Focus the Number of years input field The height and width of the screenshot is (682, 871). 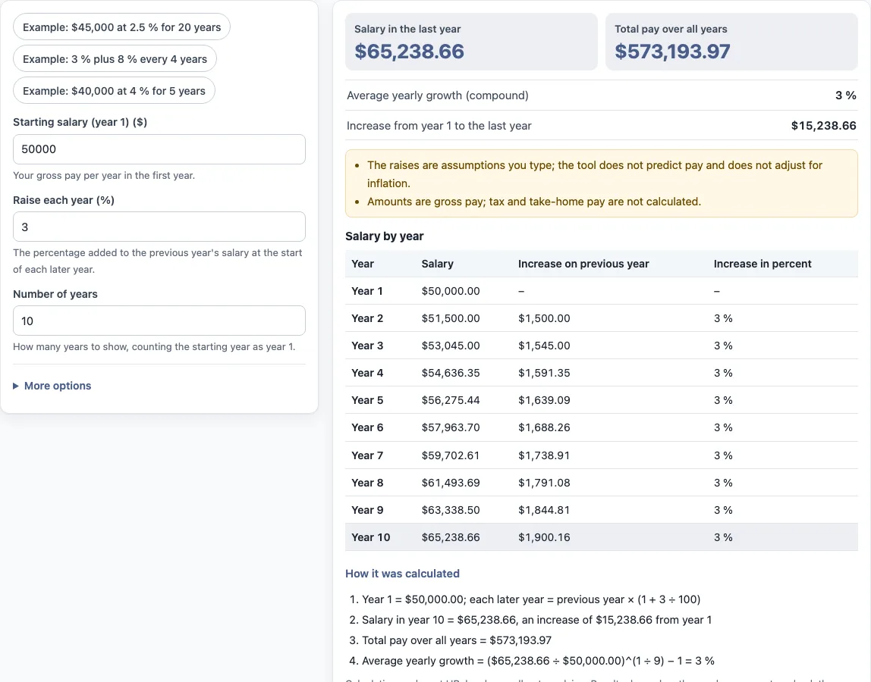159,321
